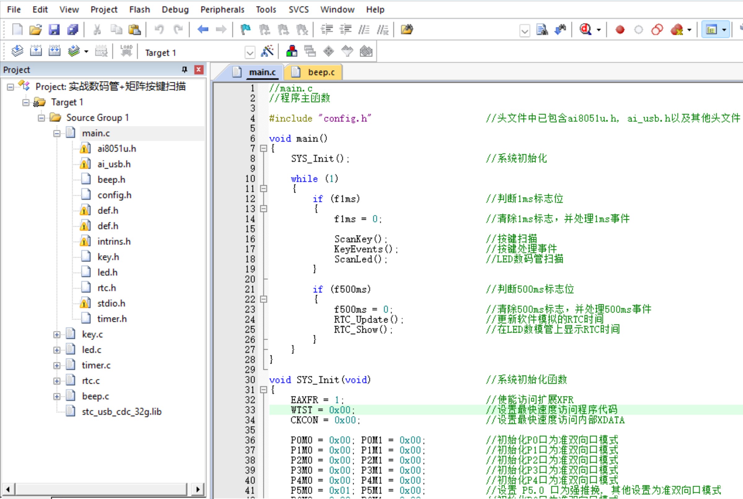The image size is (743, 499).
Task: Navigate forward with the right arrow
Action: pyautogui.click(x=221, y=30)
